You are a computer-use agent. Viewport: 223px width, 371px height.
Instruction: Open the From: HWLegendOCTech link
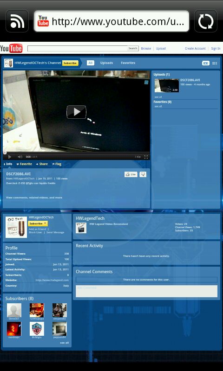pos(24,179)
